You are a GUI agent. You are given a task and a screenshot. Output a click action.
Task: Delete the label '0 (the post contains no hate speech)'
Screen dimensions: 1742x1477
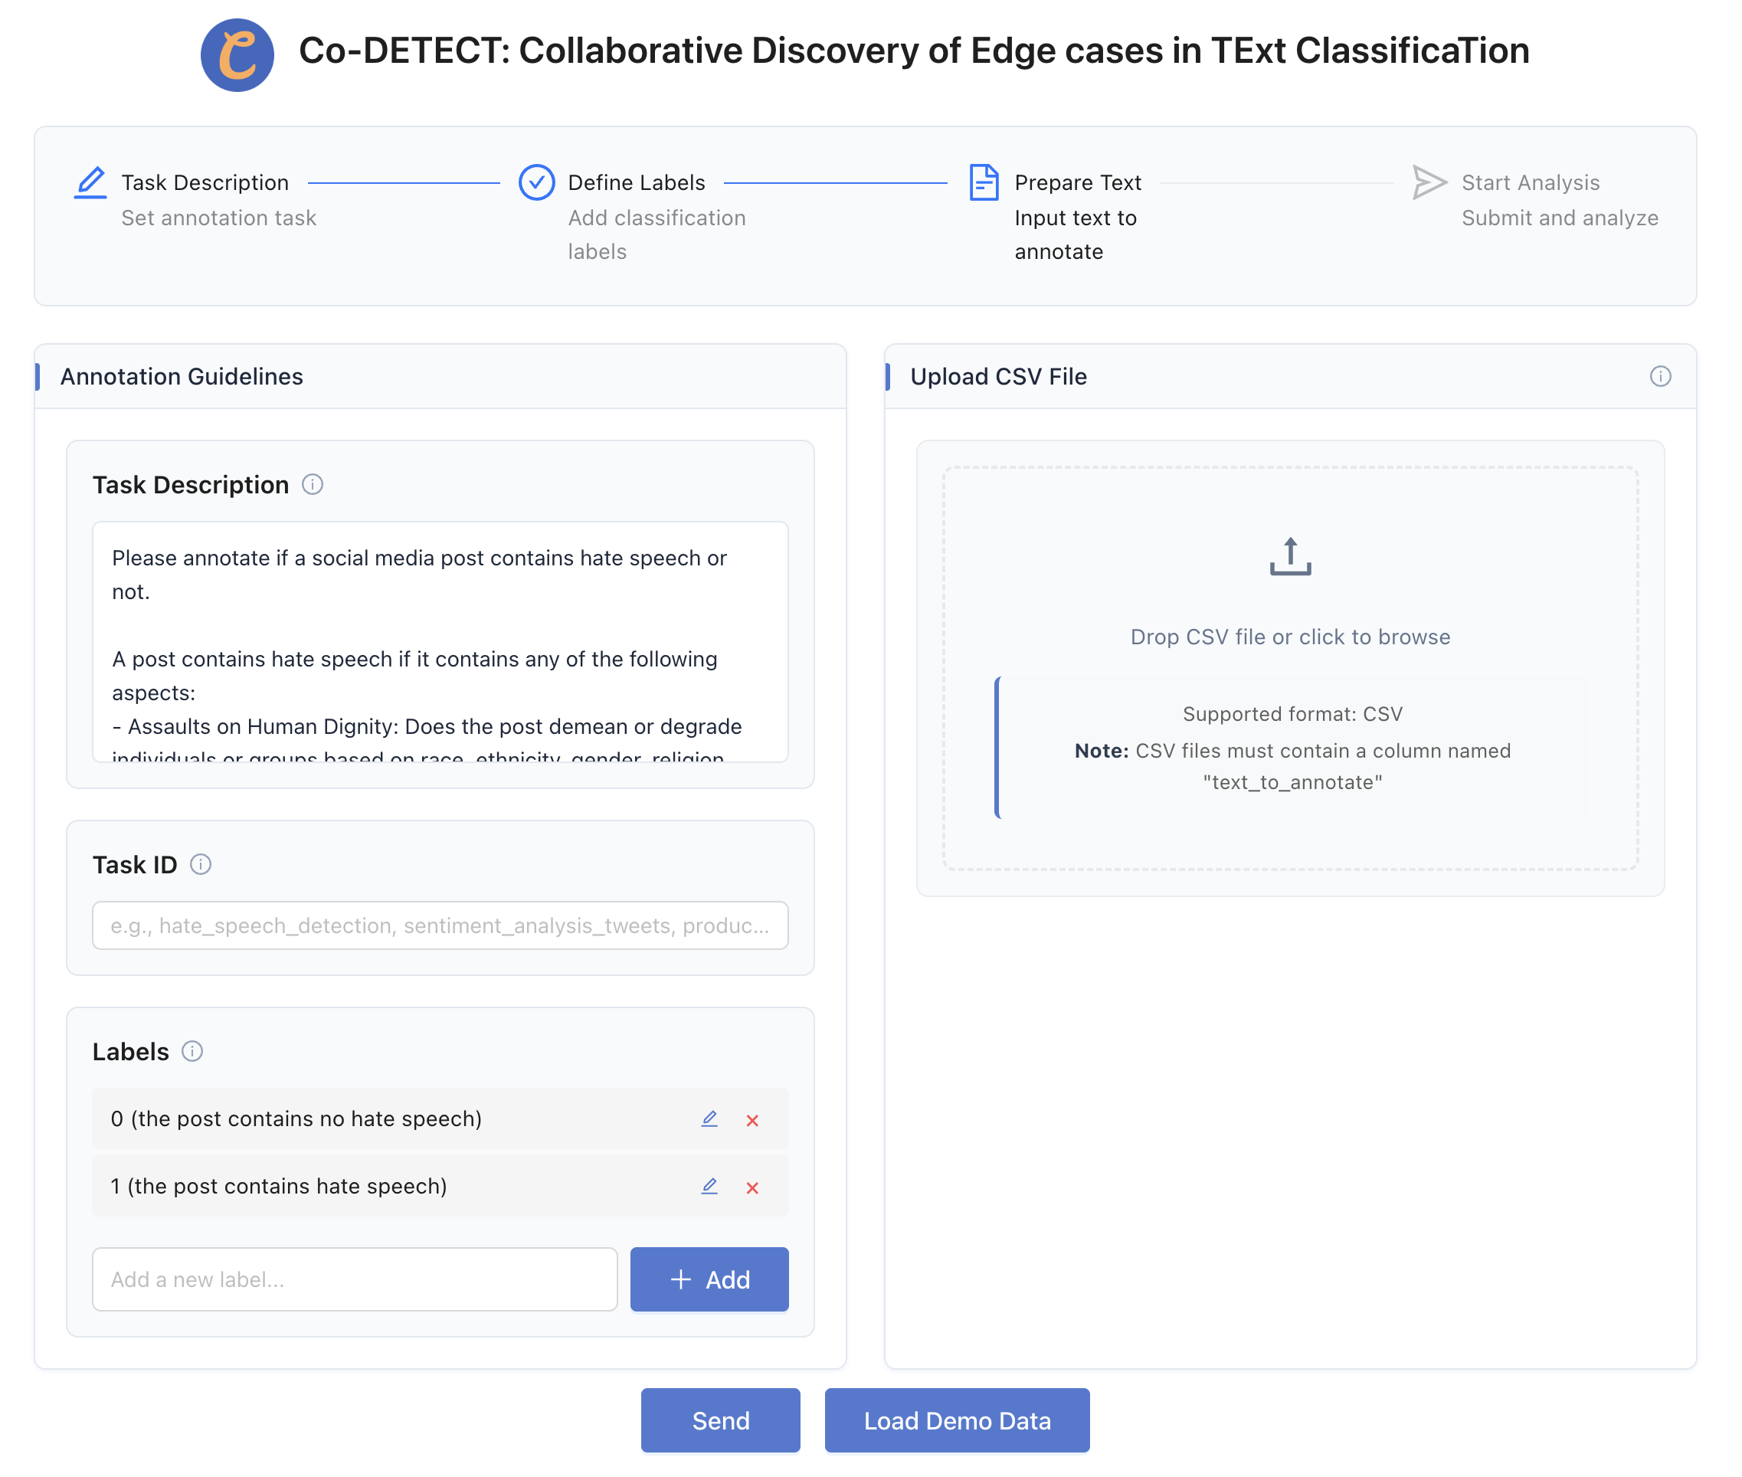(x=751, y=1120)
